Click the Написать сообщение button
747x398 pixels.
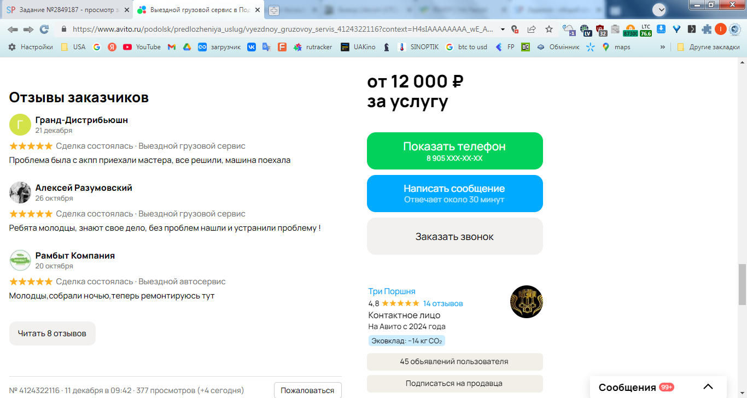tap(455, 194)
